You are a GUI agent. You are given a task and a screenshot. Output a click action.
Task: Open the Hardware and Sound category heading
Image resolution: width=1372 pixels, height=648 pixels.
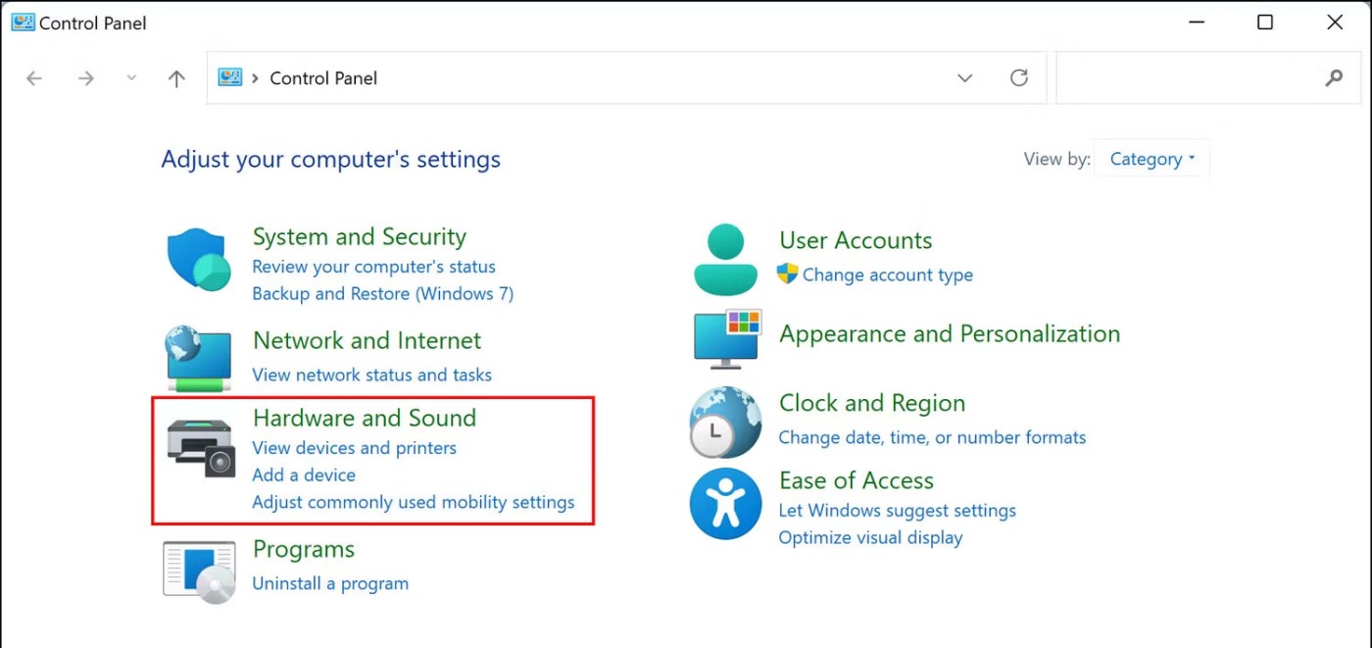(364, 418)
